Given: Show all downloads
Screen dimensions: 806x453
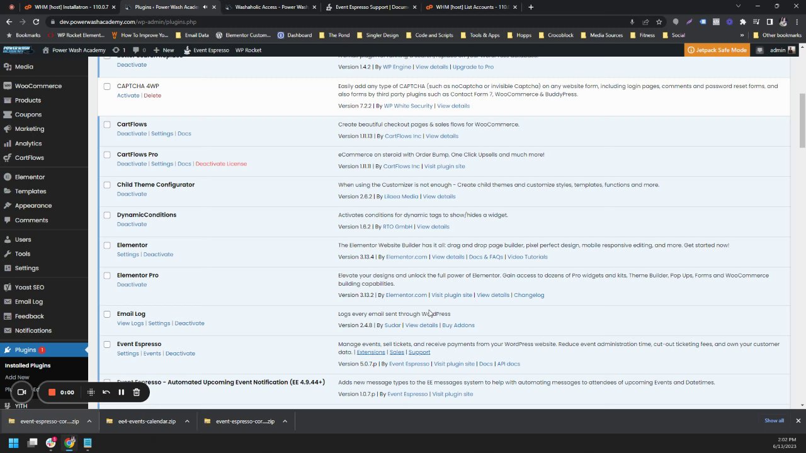Looking at the screenshot, I should [774, 421].
